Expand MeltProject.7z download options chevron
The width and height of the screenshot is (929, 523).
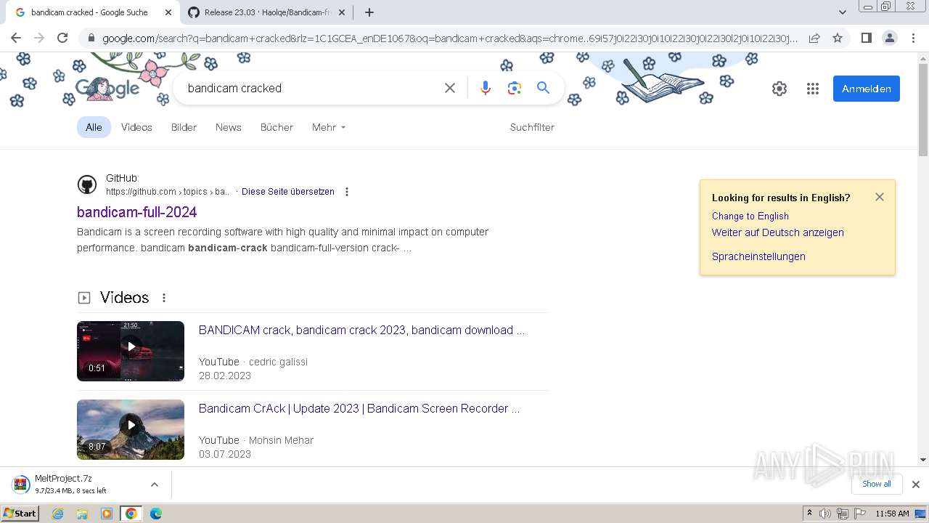(x=154, y=485)
